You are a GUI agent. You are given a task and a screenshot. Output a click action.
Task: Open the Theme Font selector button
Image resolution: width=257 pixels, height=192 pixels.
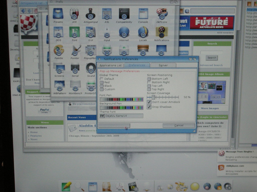tap(102, 116)
